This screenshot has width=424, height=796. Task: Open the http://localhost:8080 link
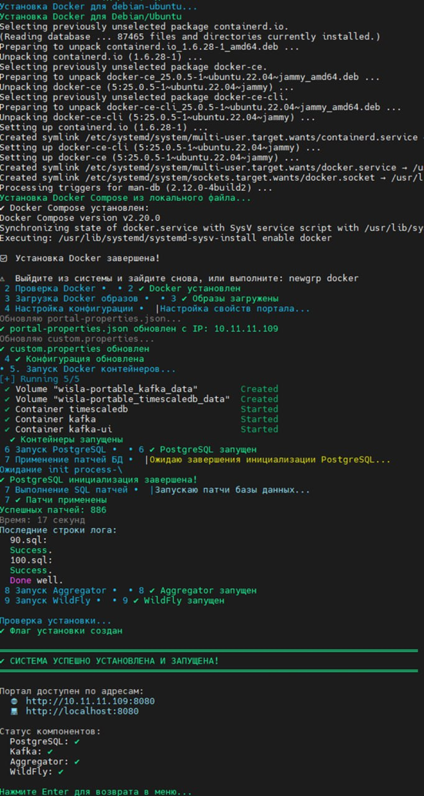(81, 711)
